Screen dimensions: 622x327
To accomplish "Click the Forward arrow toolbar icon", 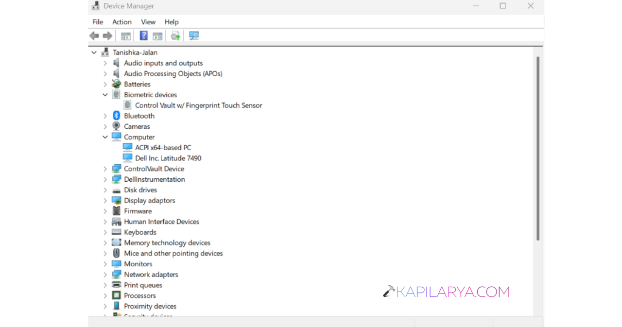I will [107, 36].
